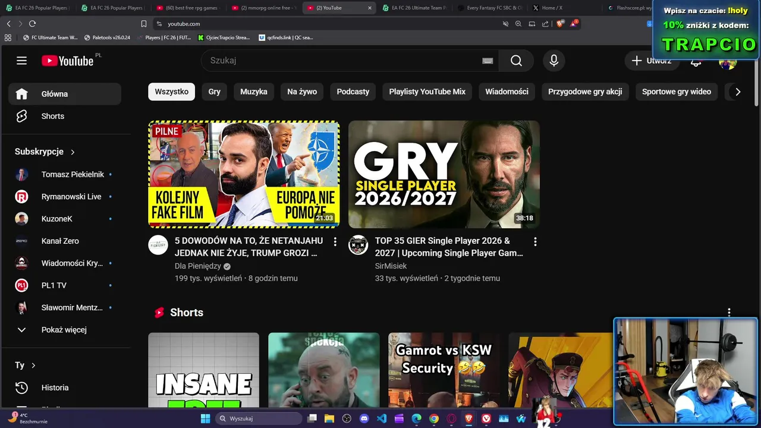Open Gamrot vs KSW Security short

pyautogui.click(x=444, y=370)
